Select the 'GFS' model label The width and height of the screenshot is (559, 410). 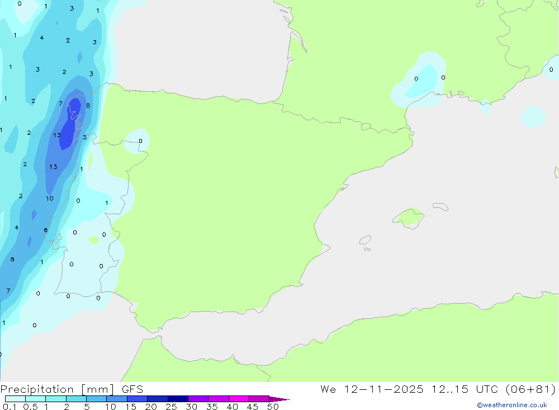click(132, 389)
